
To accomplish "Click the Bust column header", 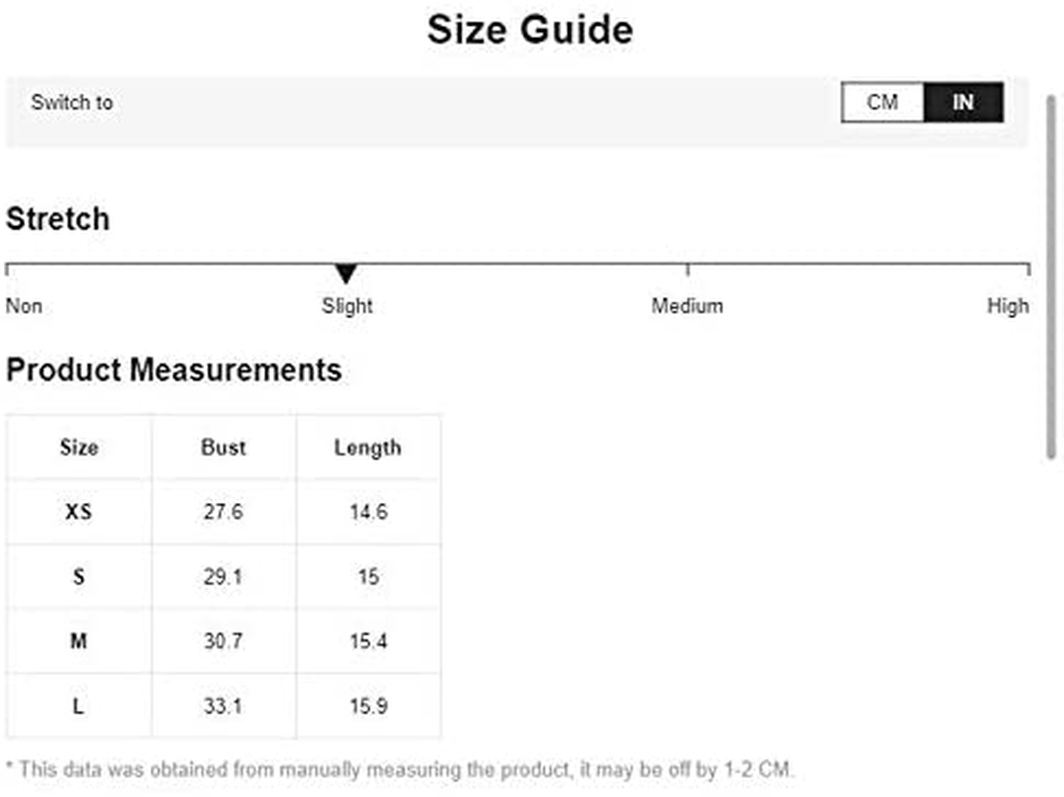I will pos(224,447).
